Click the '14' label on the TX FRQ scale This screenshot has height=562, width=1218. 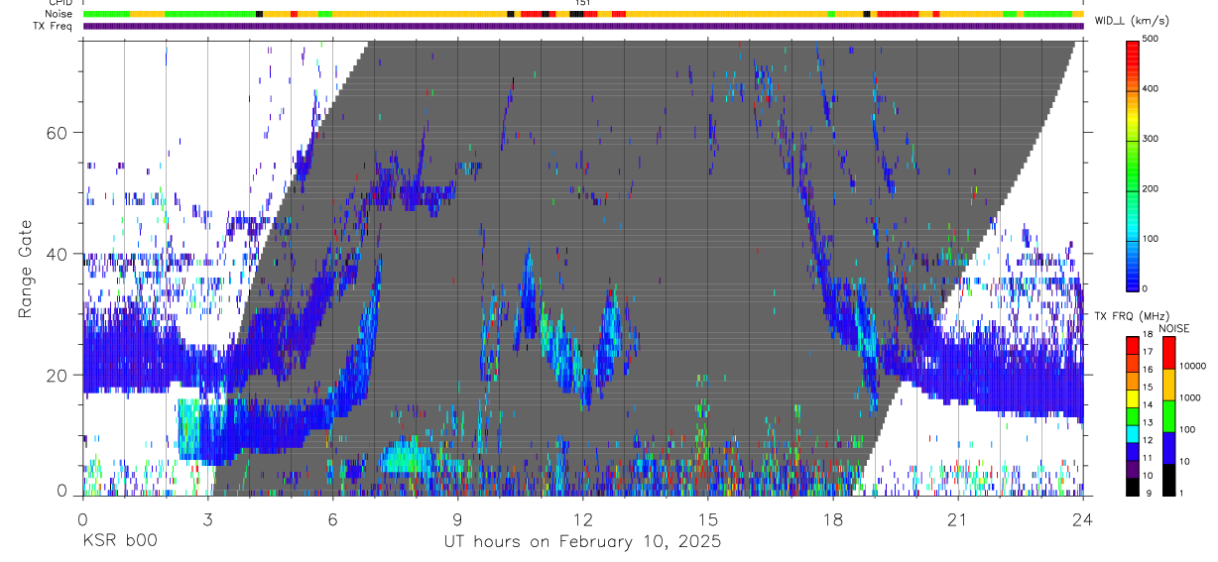[x=1148, y=404]
